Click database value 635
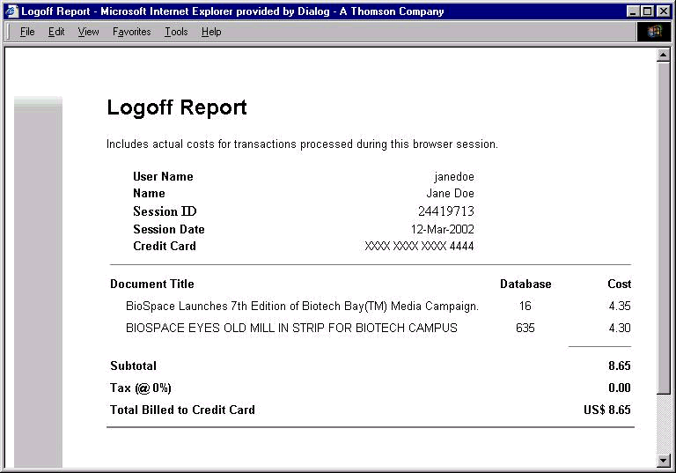 pyautogui.click(x=525, y=328)
